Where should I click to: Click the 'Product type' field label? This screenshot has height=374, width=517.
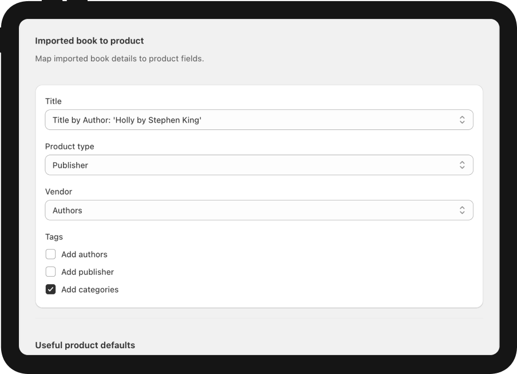click(69, 147)
